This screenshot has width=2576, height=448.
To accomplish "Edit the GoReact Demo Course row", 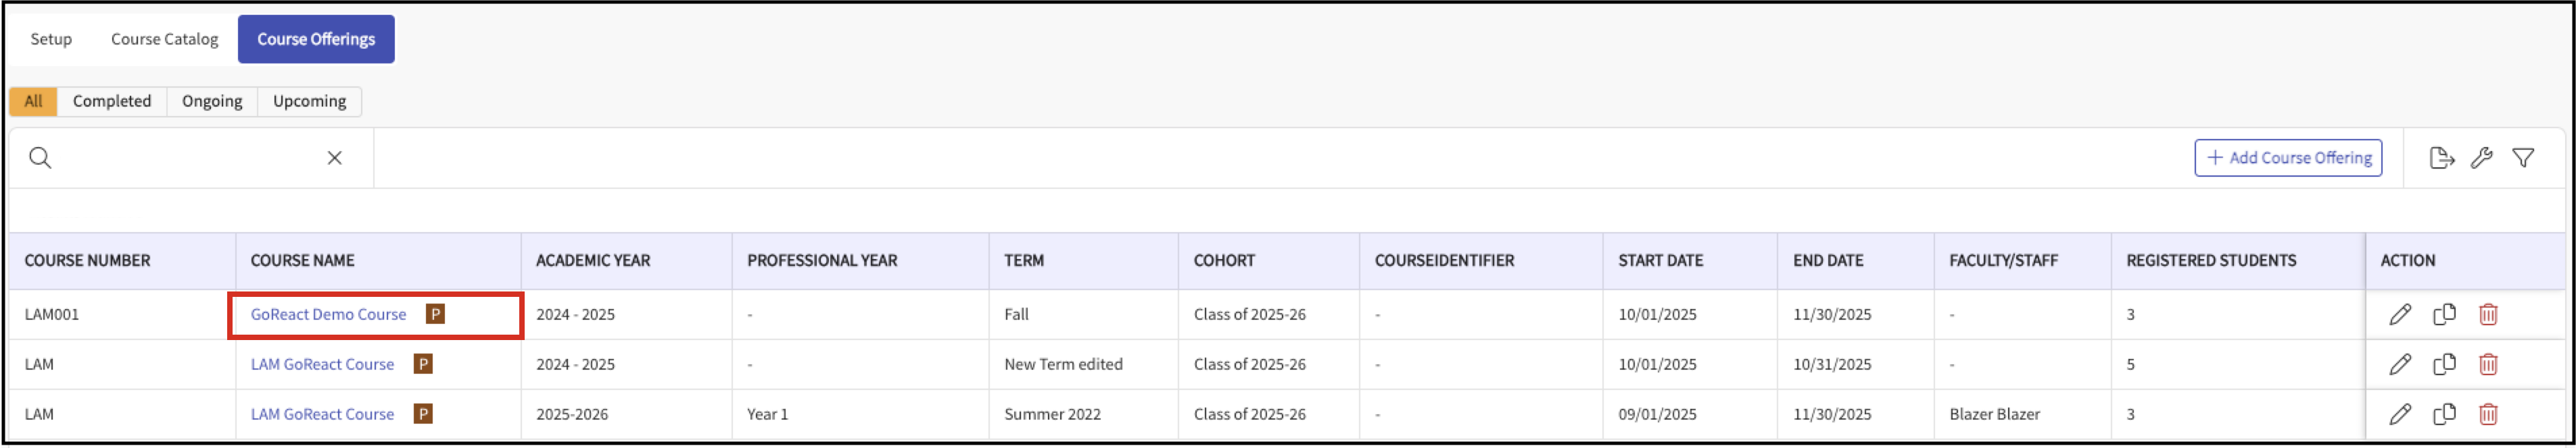I will point(2400,314).
